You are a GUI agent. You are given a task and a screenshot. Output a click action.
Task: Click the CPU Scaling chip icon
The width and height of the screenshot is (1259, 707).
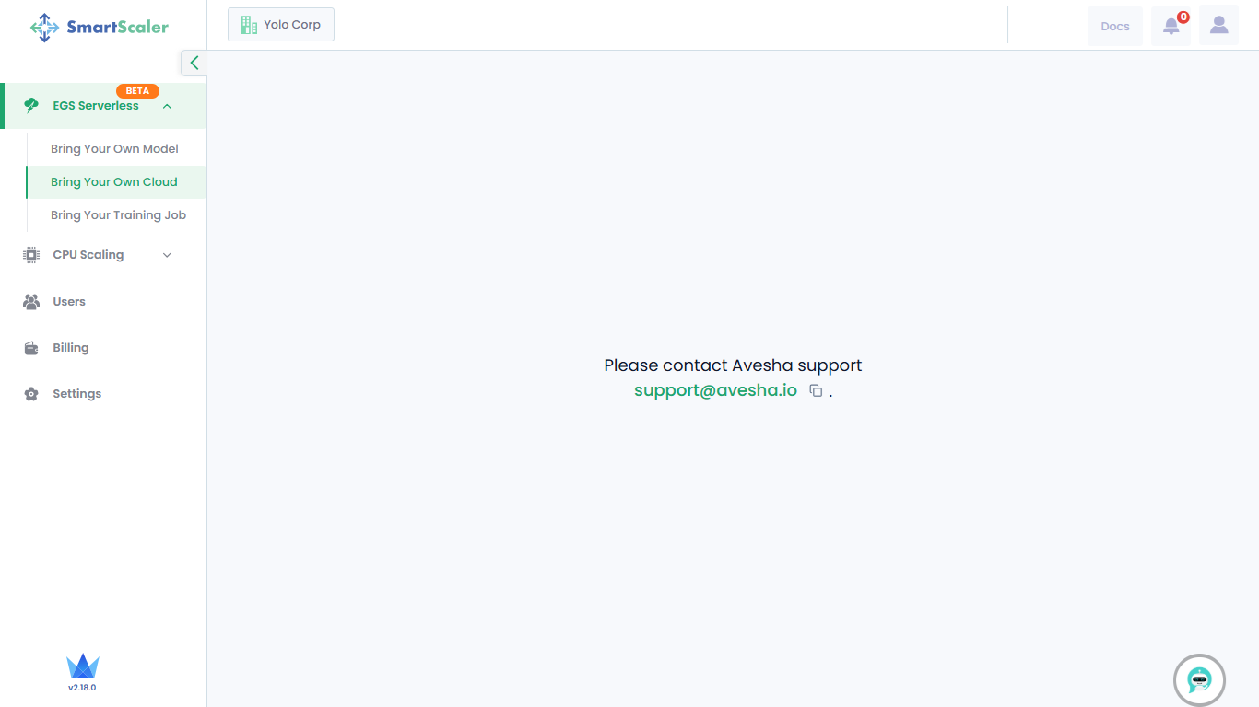(31, 255)
